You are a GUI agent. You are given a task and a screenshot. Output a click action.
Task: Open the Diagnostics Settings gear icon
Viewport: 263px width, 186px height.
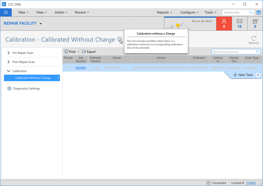[x=9, y=88]
